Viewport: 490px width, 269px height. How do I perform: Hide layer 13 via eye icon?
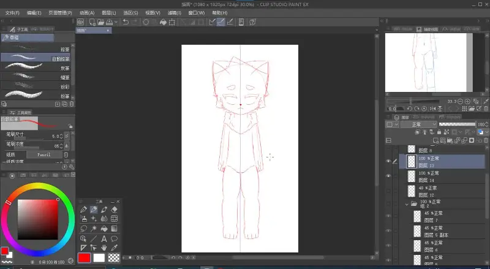click(388, 161)
